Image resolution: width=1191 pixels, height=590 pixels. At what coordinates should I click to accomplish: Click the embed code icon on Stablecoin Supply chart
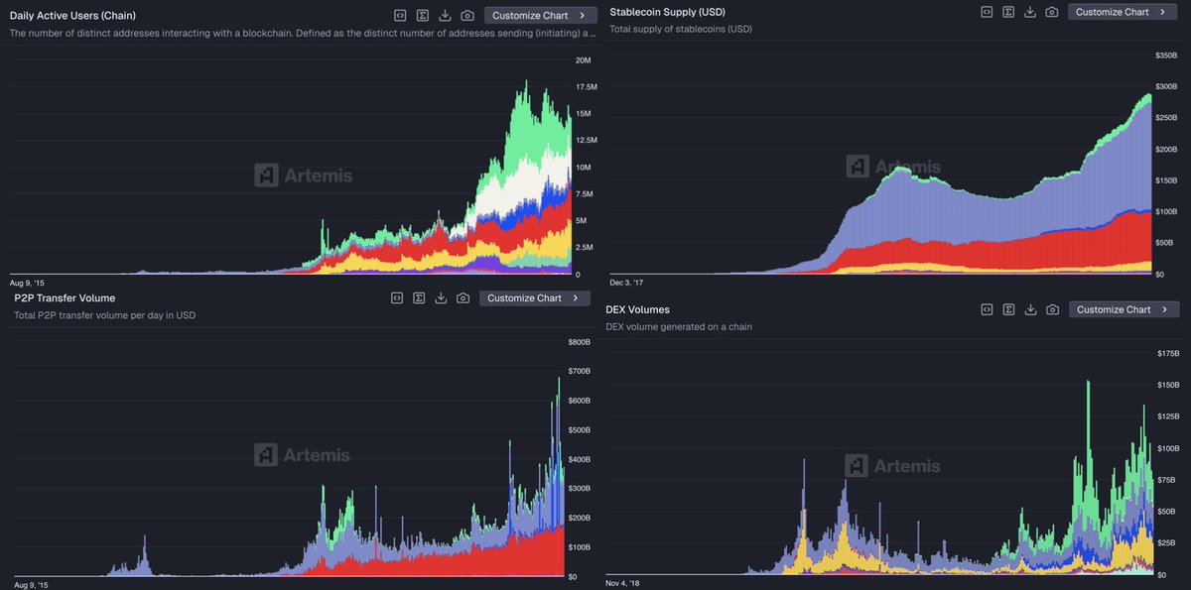[986, 12]
